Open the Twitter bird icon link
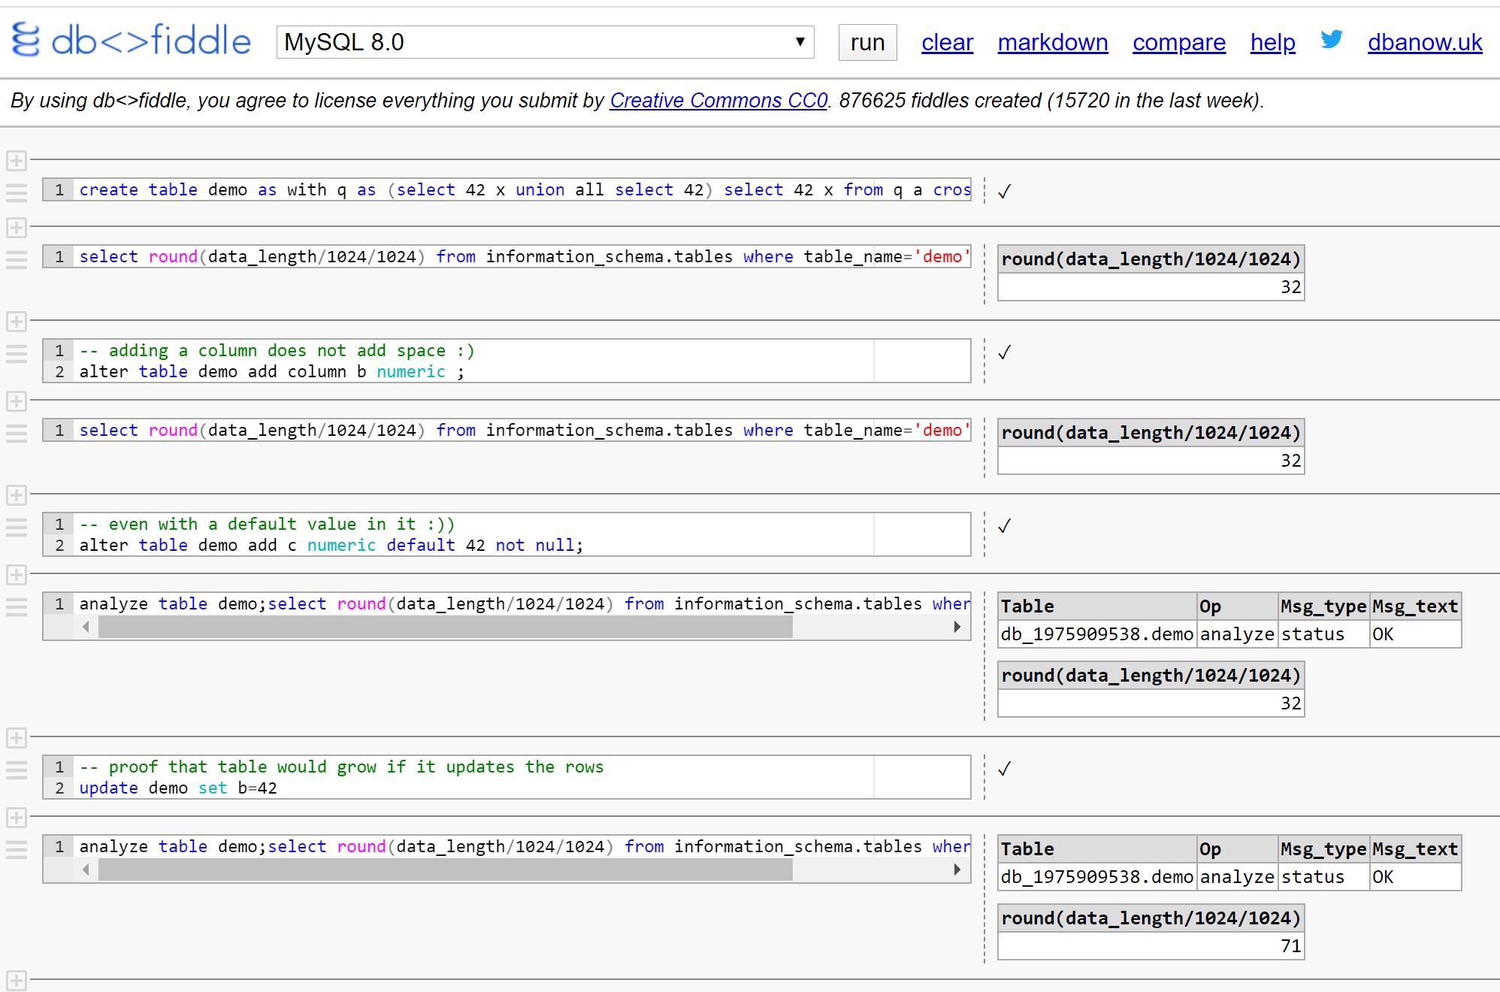1500x992 pixels. (1331, 39)
